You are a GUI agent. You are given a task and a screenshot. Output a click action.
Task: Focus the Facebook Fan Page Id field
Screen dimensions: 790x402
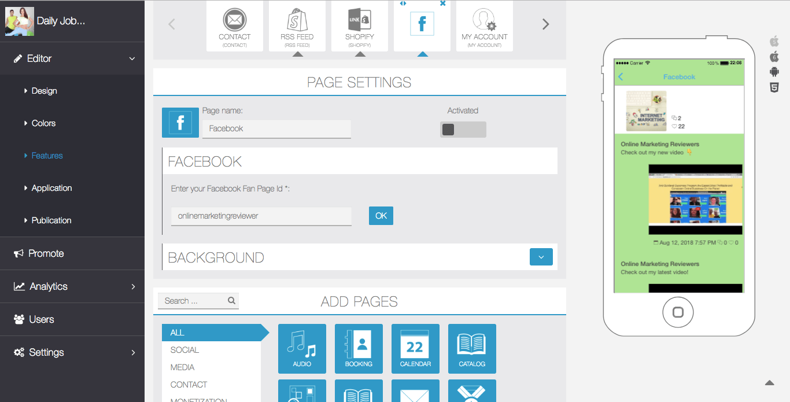[x=261, y=216]
